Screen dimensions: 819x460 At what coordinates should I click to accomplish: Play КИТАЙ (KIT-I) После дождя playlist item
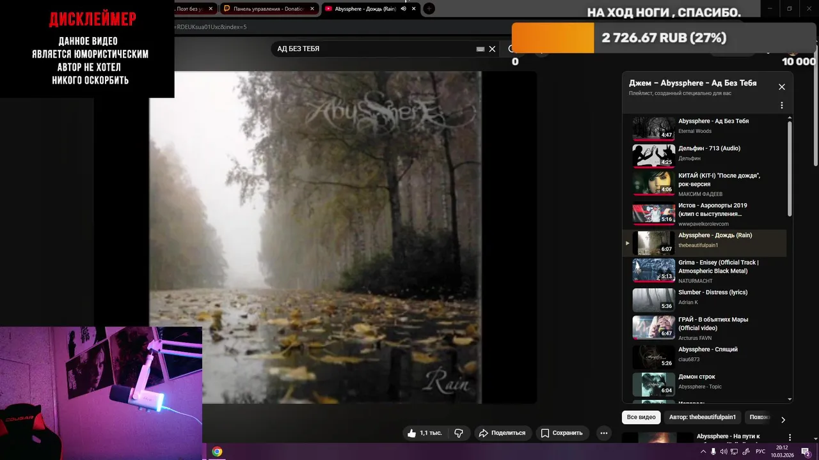pyautogui.click(x=704, y=185)
